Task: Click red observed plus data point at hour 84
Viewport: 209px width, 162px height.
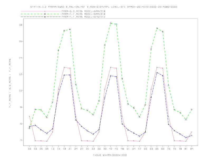Action: pyautogui.click(x=192, y=132)
